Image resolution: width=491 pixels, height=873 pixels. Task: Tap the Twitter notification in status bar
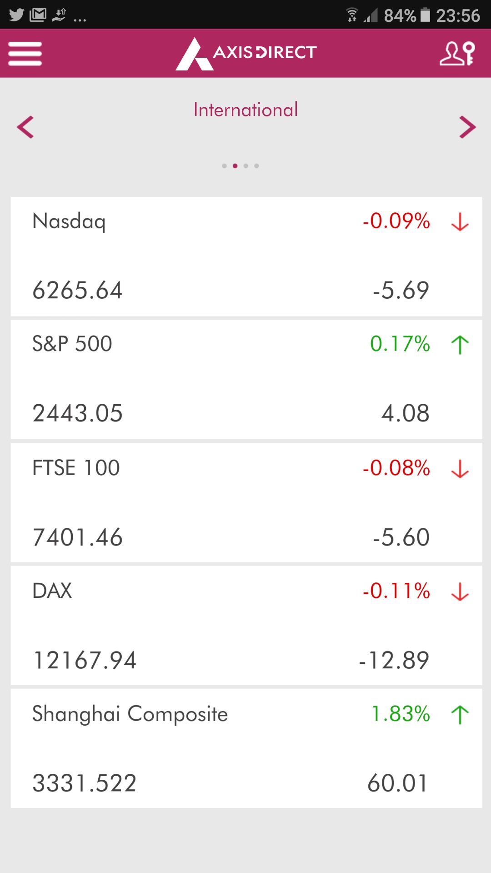[16, 15]
